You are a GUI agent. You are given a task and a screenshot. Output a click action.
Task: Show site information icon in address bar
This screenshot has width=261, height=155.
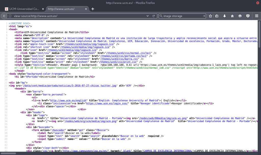10,16
